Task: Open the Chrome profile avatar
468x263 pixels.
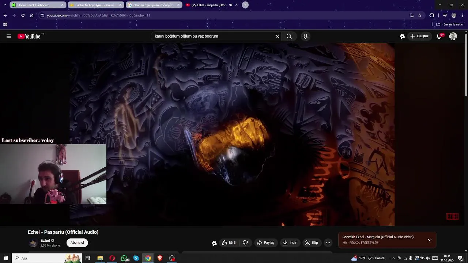Action: [454, 15]
